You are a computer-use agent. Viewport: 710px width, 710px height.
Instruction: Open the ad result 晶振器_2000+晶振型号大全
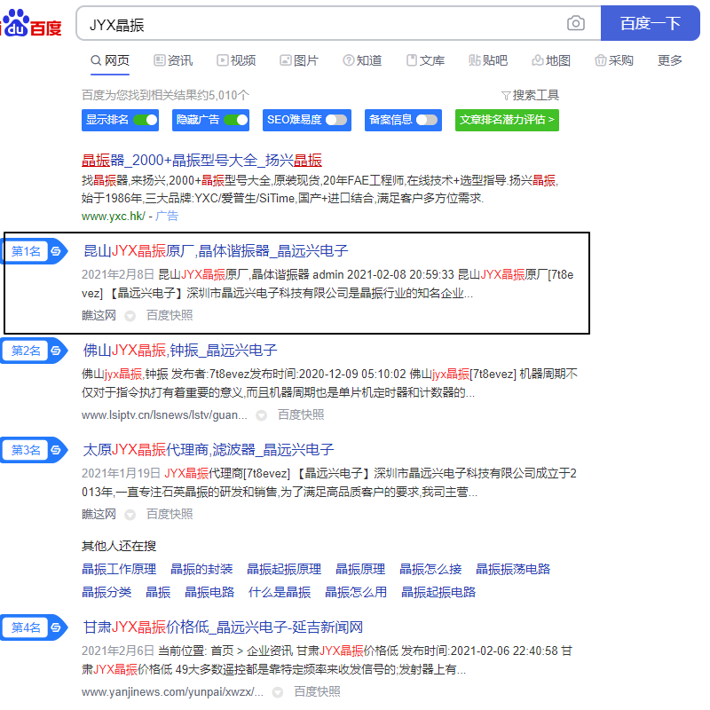[x=202, y=161]
